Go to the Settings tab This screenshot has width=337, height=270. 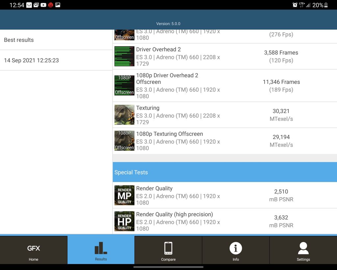coord(303,250)
